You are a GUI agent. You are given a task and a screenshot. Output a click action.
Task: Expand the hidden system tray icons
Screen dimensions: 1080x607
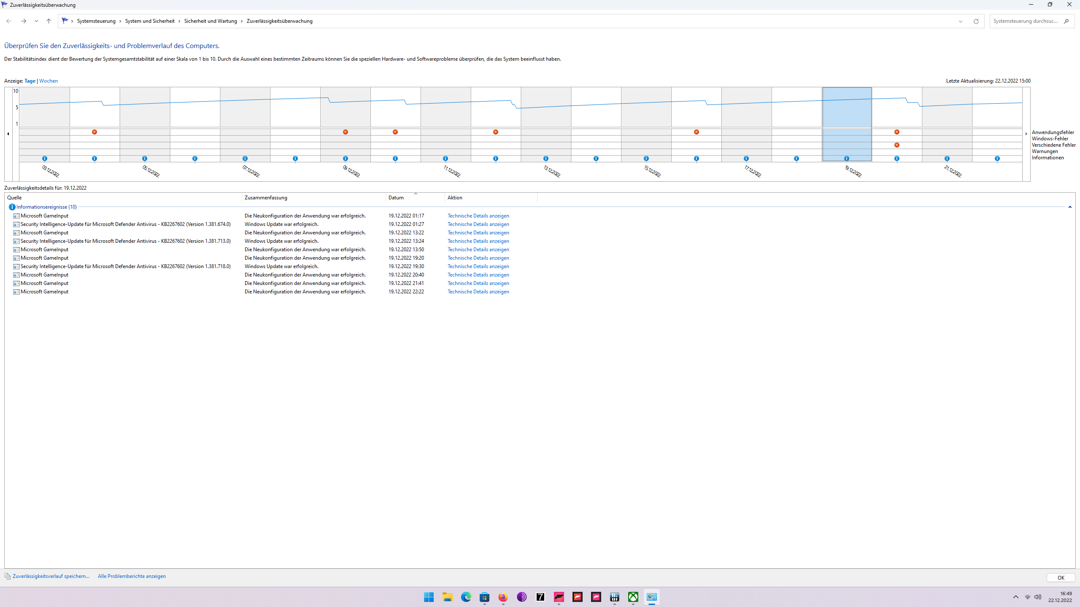pyautogui.click(x=1015, y=597)
